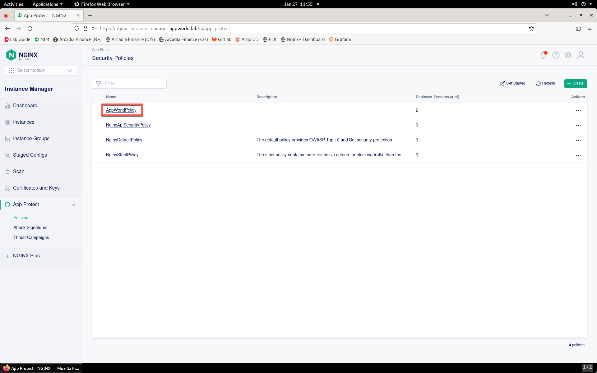Screen dimensions: 597x373
Task: Open the user account profile icon
Action: coord(581,55)
